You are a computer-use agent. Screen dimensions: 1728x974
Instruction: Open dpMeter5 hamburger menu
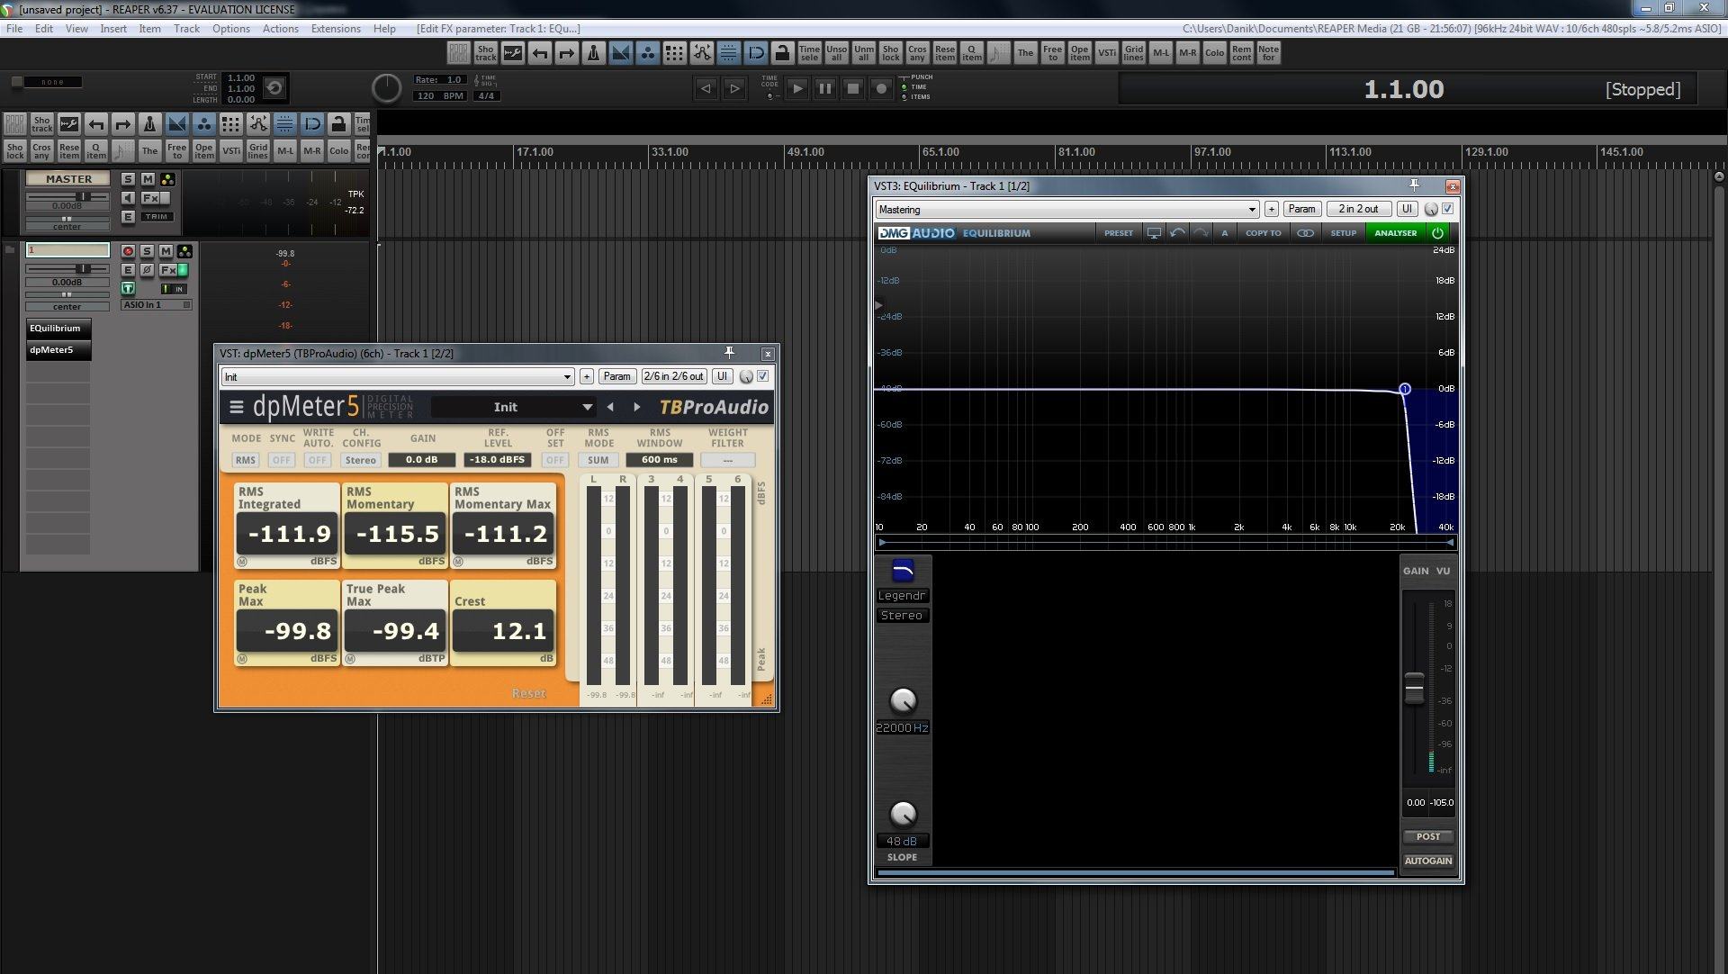pyautogui.click(x=236, y=407)
